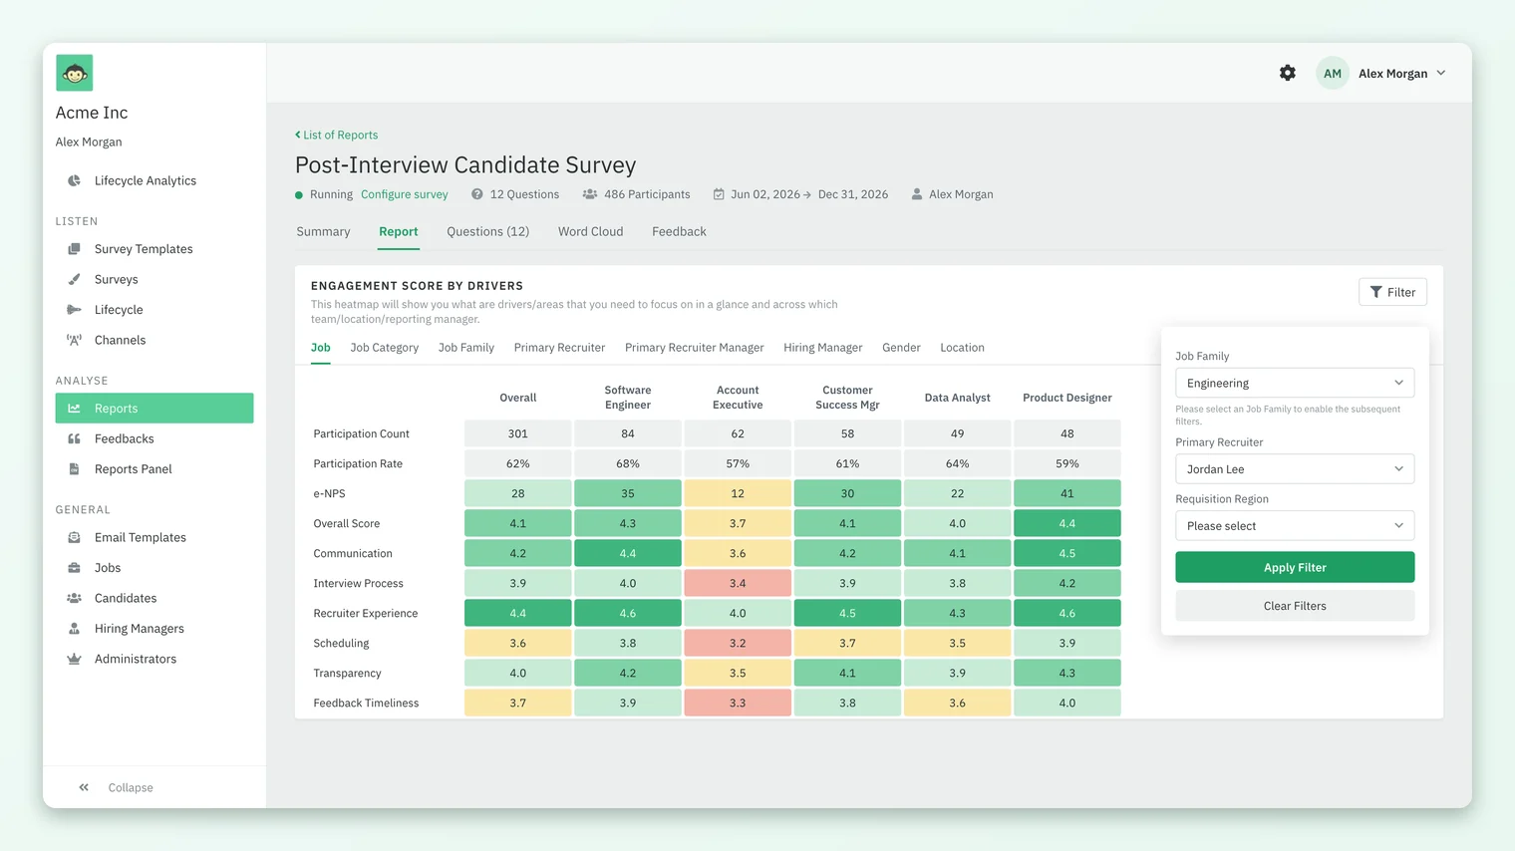Open the Job Family dropdown showing Engineering

1295,383
